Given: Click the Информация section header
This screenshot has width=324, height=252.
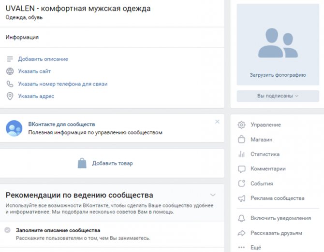Looking at the screenshot, I should pos(22,37).
